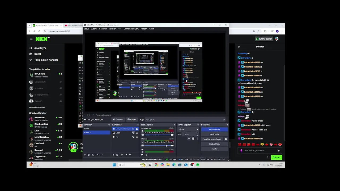Add a scene transition with plus icon
Screen dimensions: 340x191
189,138
